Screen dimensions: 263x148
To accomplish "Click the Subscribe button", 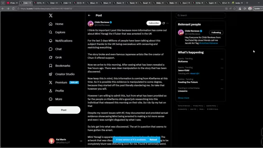I will [x=154, y=23].
